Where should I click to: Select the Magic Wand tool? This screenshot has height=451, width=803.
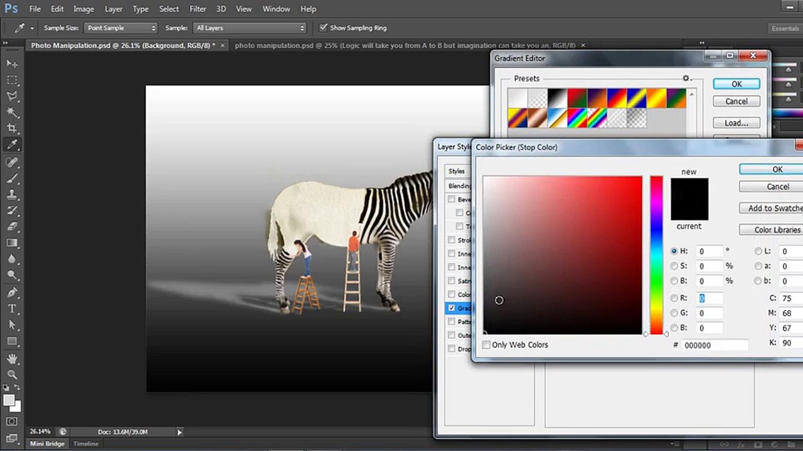tap(12, 112)
